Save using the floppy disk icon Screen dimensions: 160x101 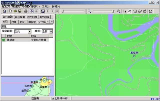[20, 11]
